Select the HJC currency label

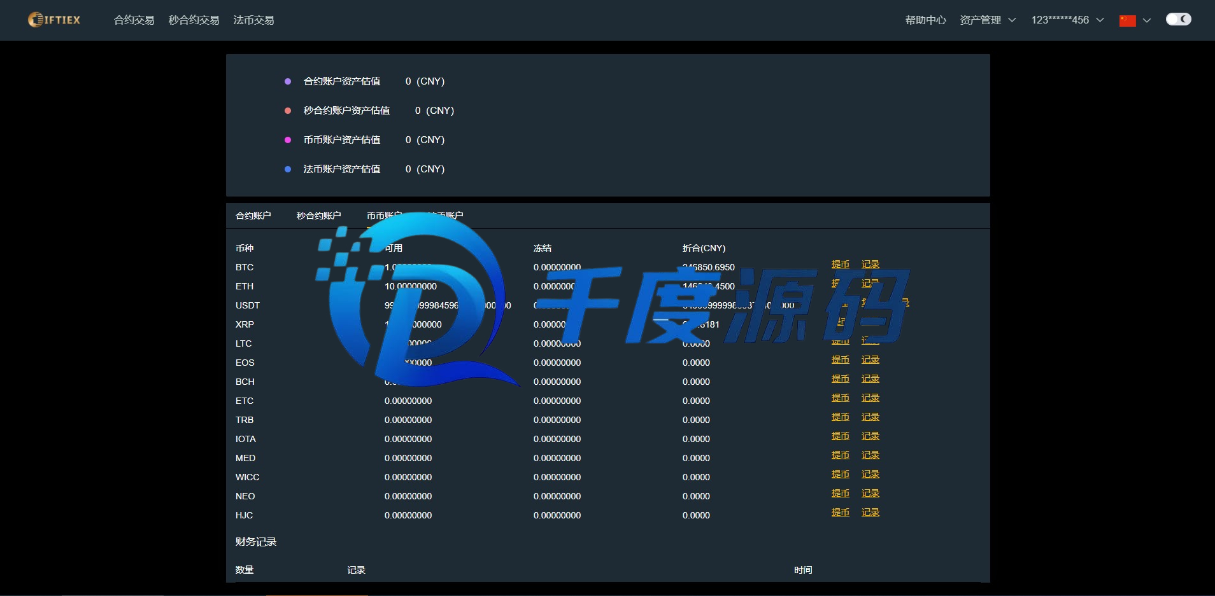pos(245,515)
